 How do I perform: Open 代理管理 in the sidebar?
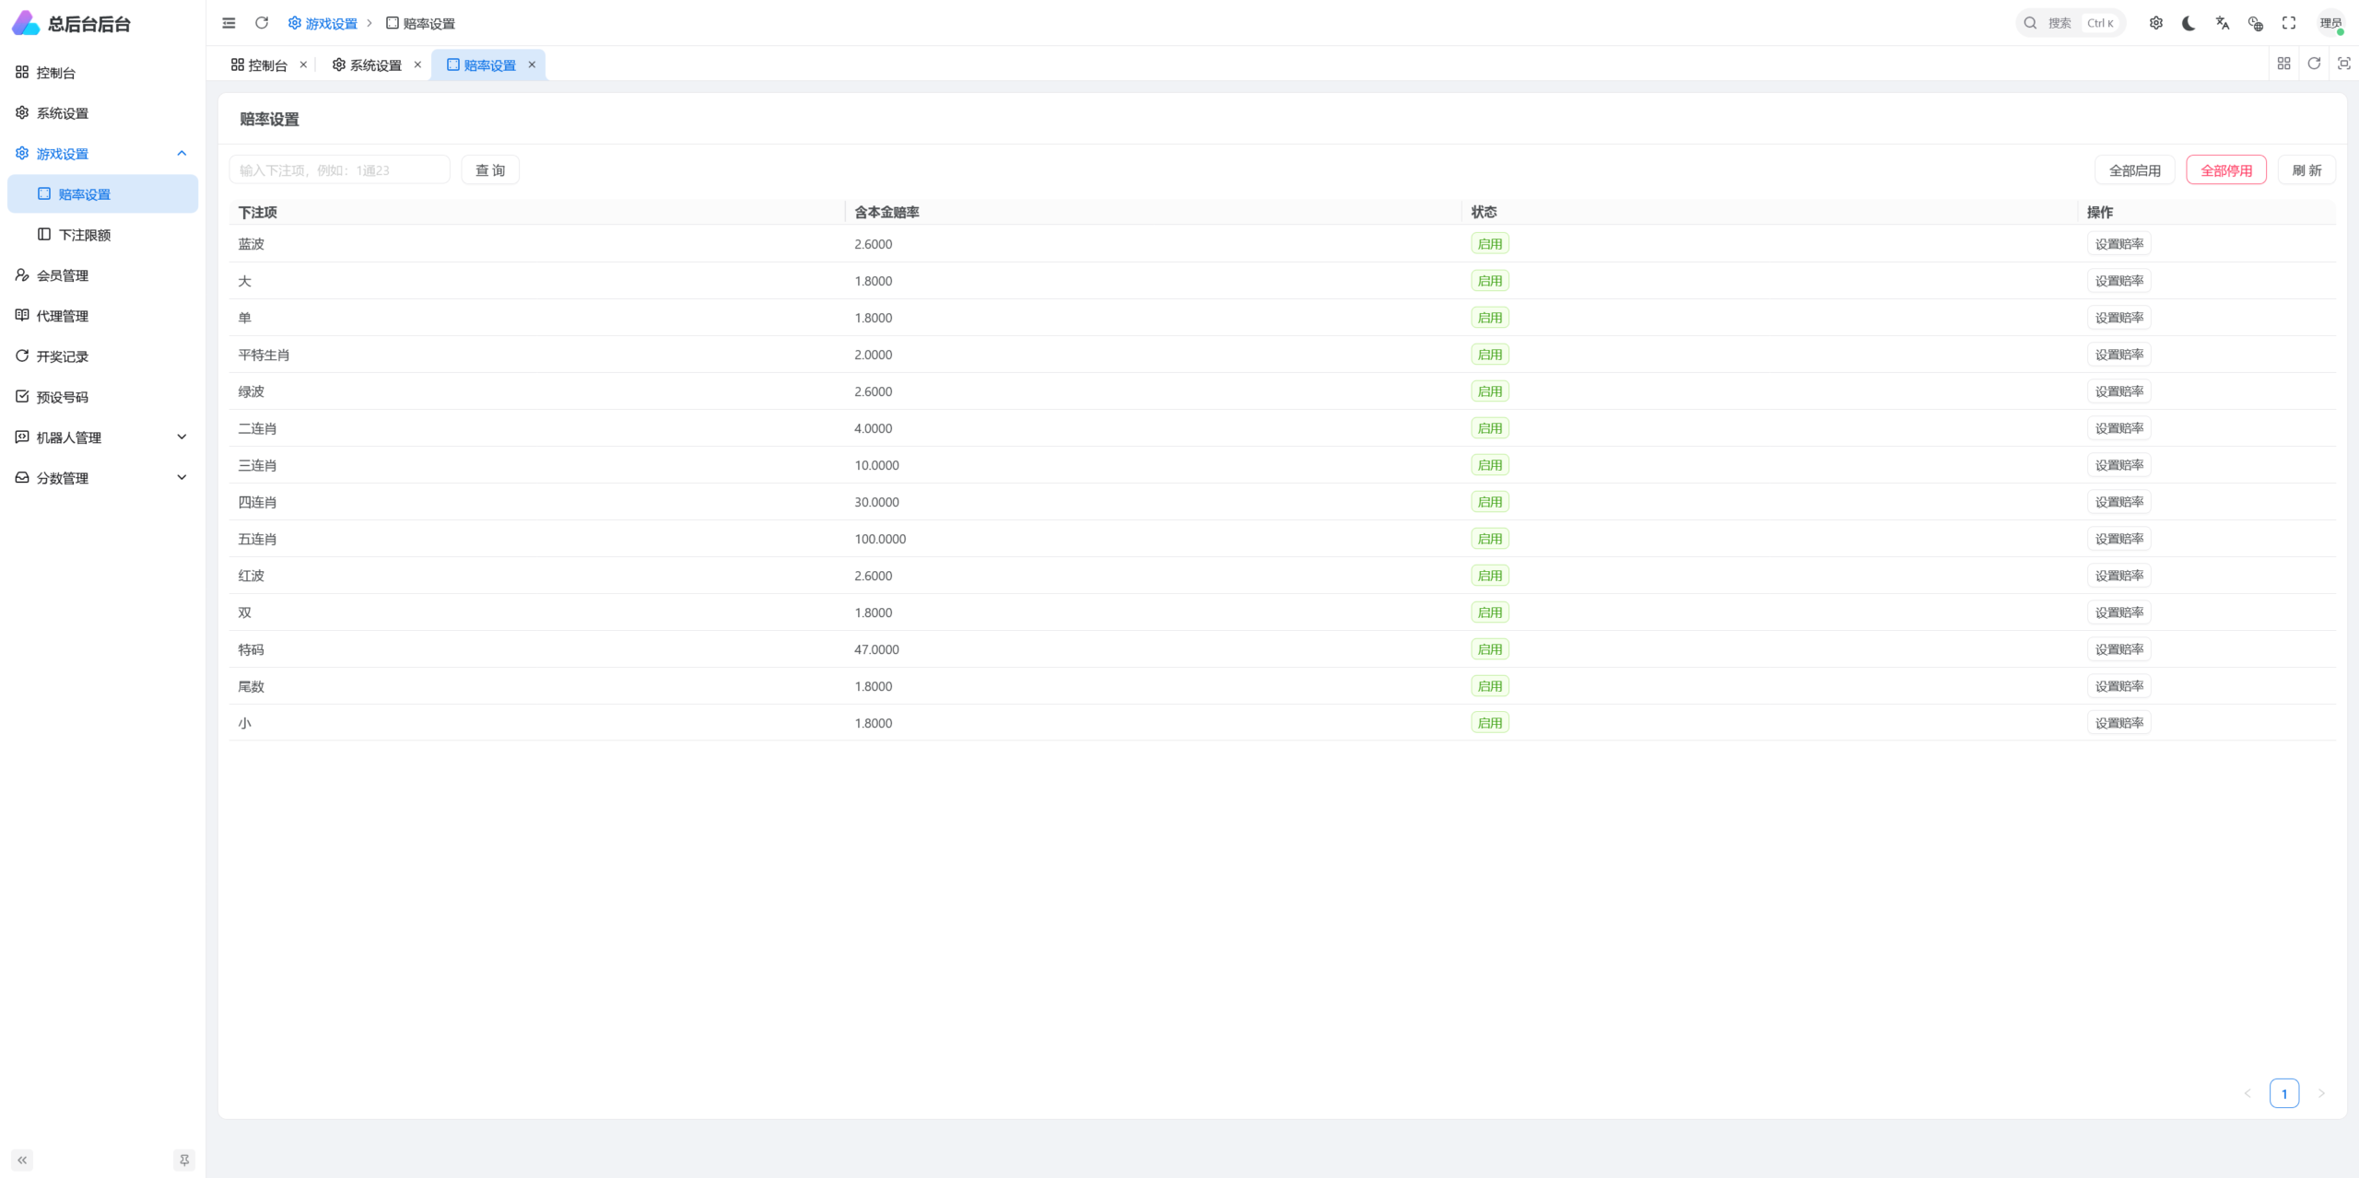pos(102,316)
